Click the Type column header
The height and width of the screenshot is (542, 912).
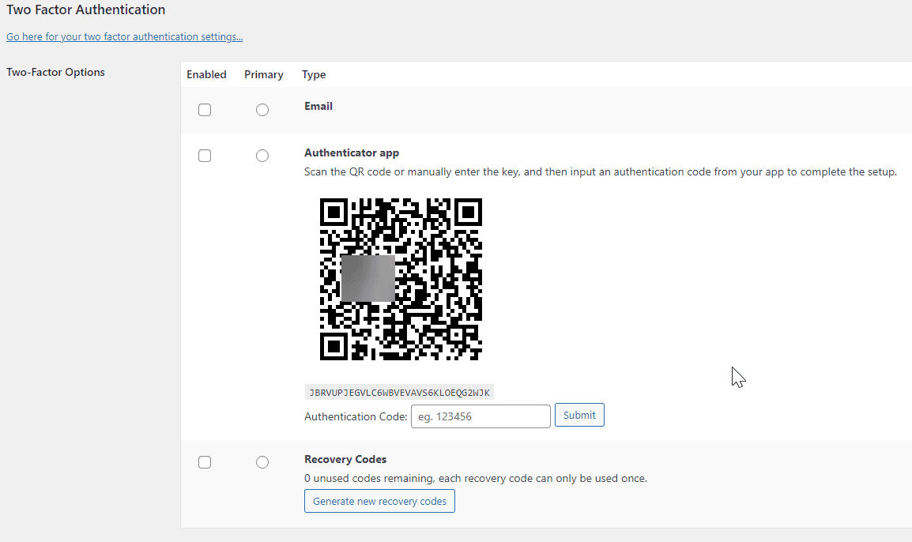pyautogui.click(x=314, y=74)
